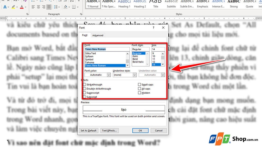Click the font list scroll down arrow
262x149 pixels.
[127, 65]
